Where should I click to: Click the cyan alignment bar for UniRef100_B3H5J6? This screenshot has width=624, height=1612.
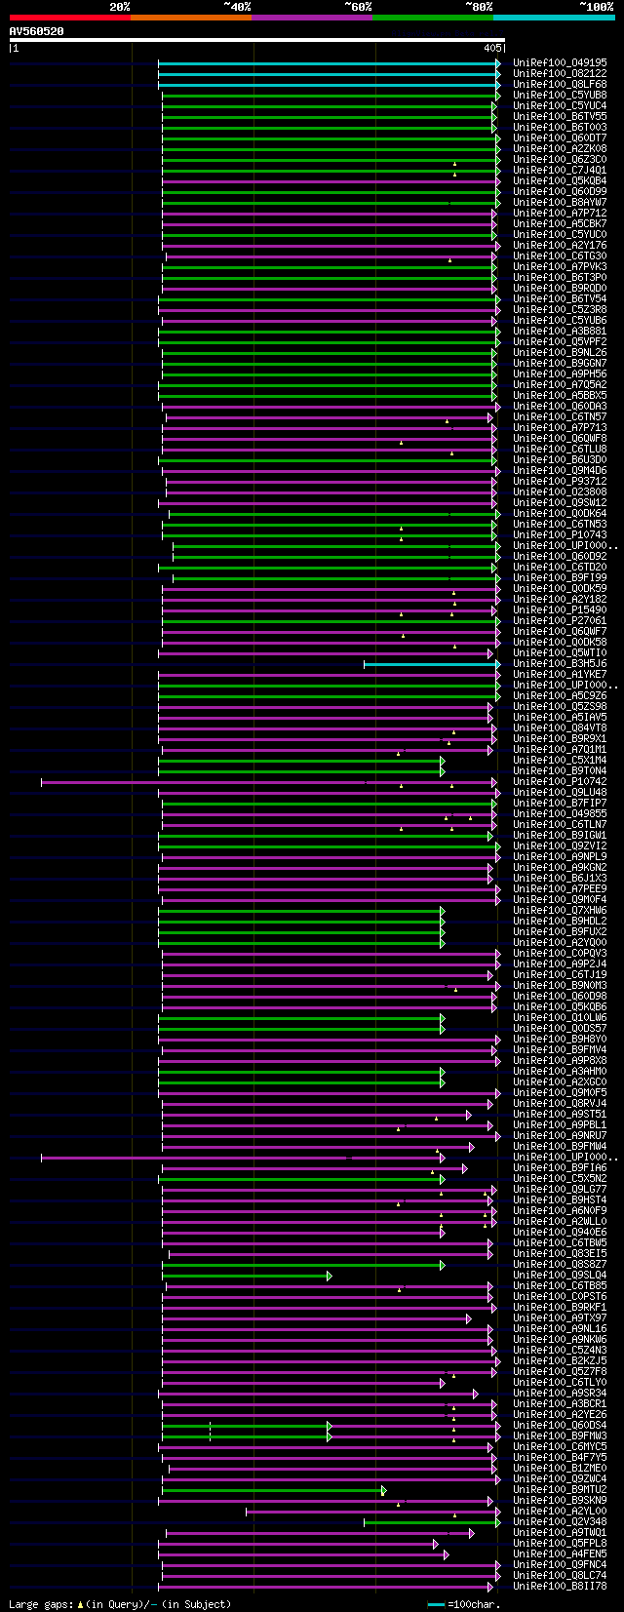click(x=431, y=664)
